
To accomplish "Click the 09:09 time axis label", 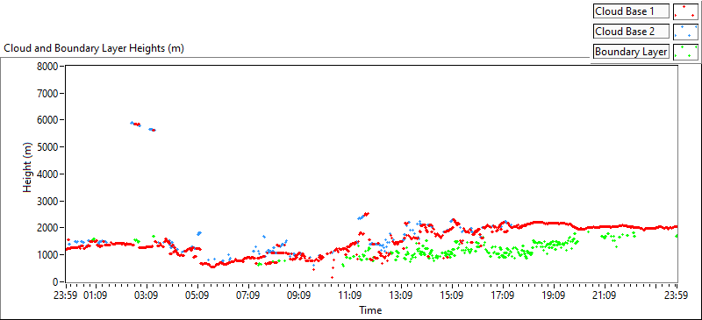I will [x=299, y=295].
